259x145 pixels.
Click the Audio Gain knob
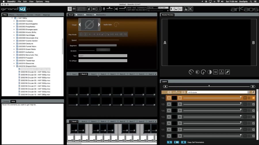tap(116, 25)
